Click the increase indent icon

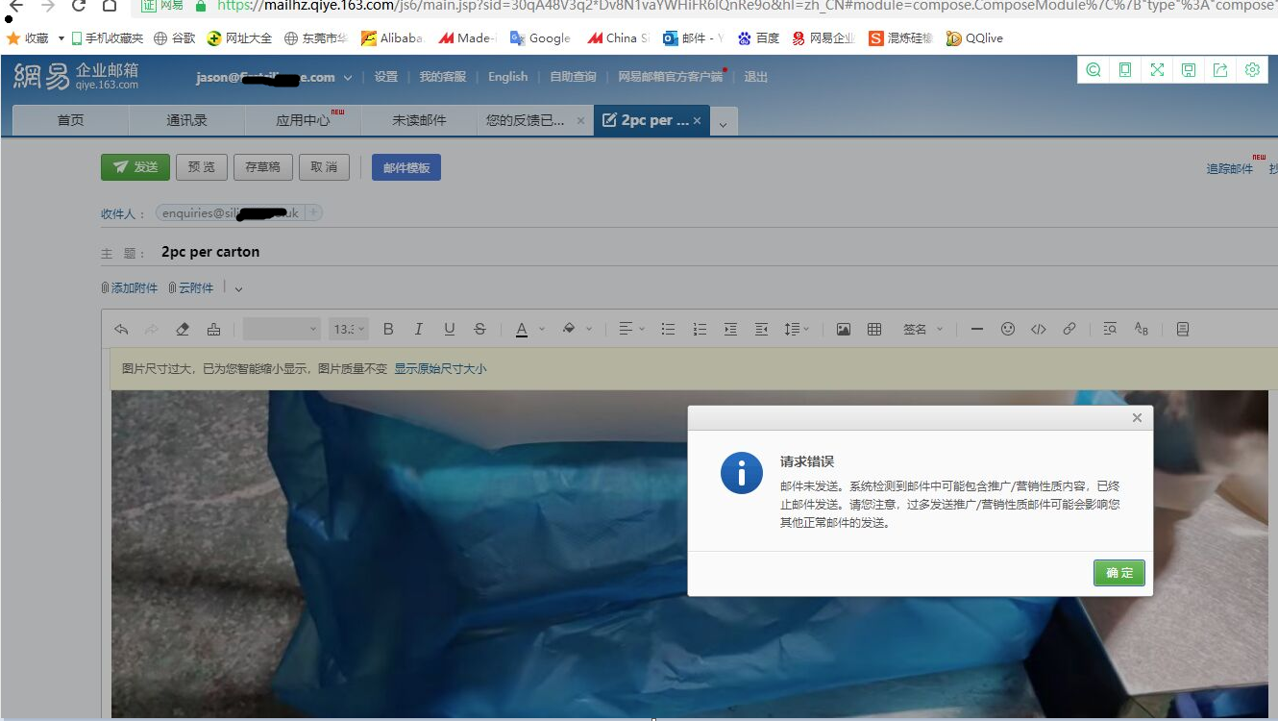click(x=730, y=329)
